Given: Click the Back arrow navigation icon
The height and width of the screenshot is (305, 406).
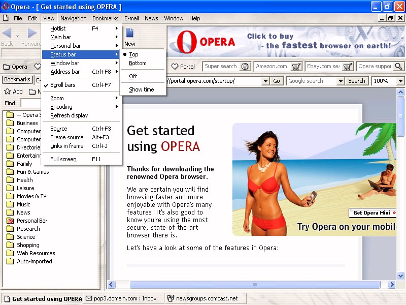Looking at the screenshot, I should pyautogui.click(x=7, y=33).
